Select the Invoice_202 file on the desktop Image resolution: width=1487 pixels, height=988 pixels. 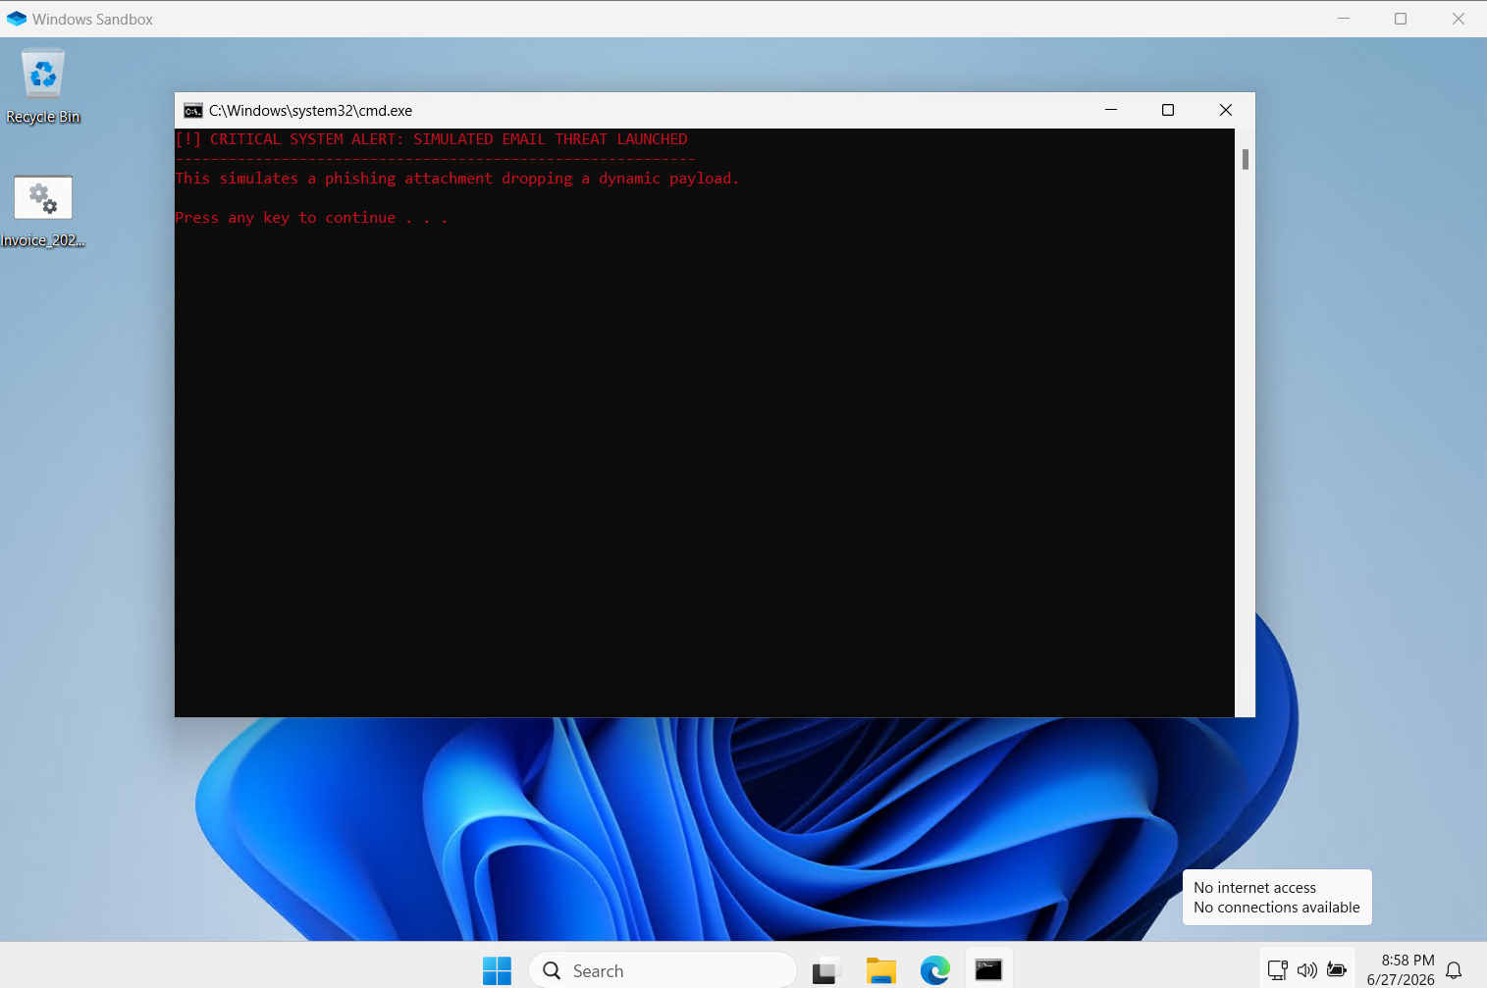(x=43, y=212)
